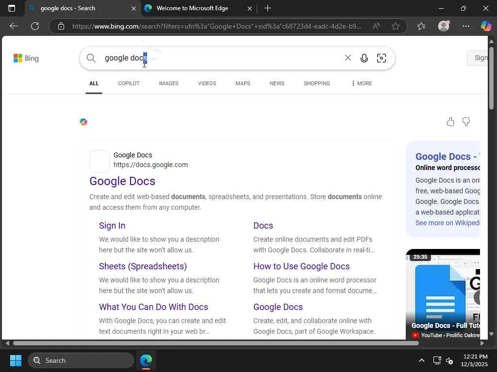The width and height of the screenshot is (497, 372).
Task: Click the Copilot answer icon
Action: pyautogui.click(x=83, y=122)
